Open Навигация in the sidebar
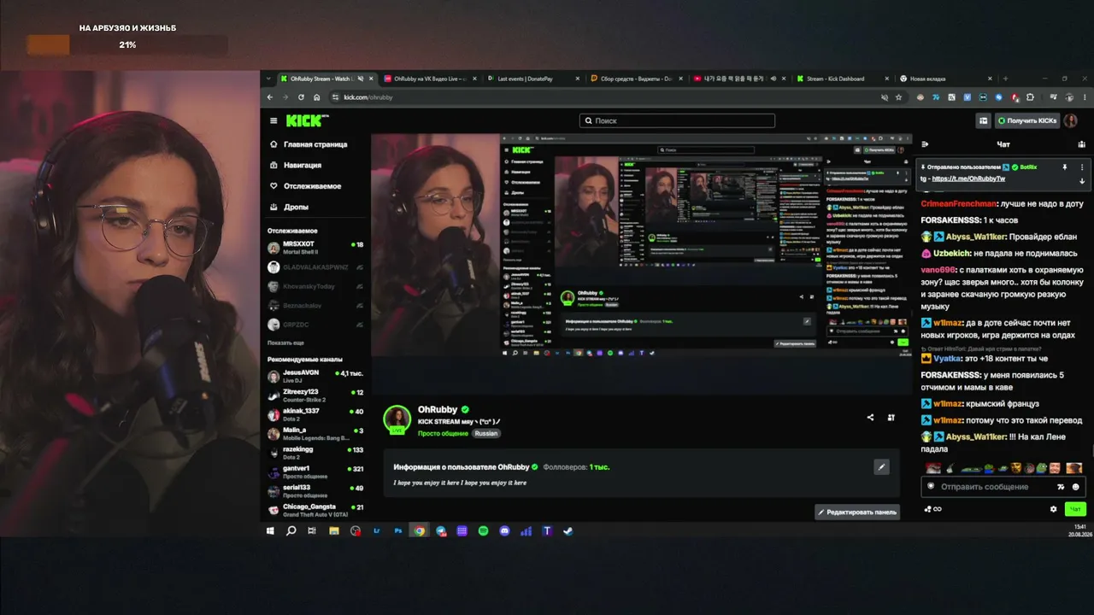 point(296,165)
